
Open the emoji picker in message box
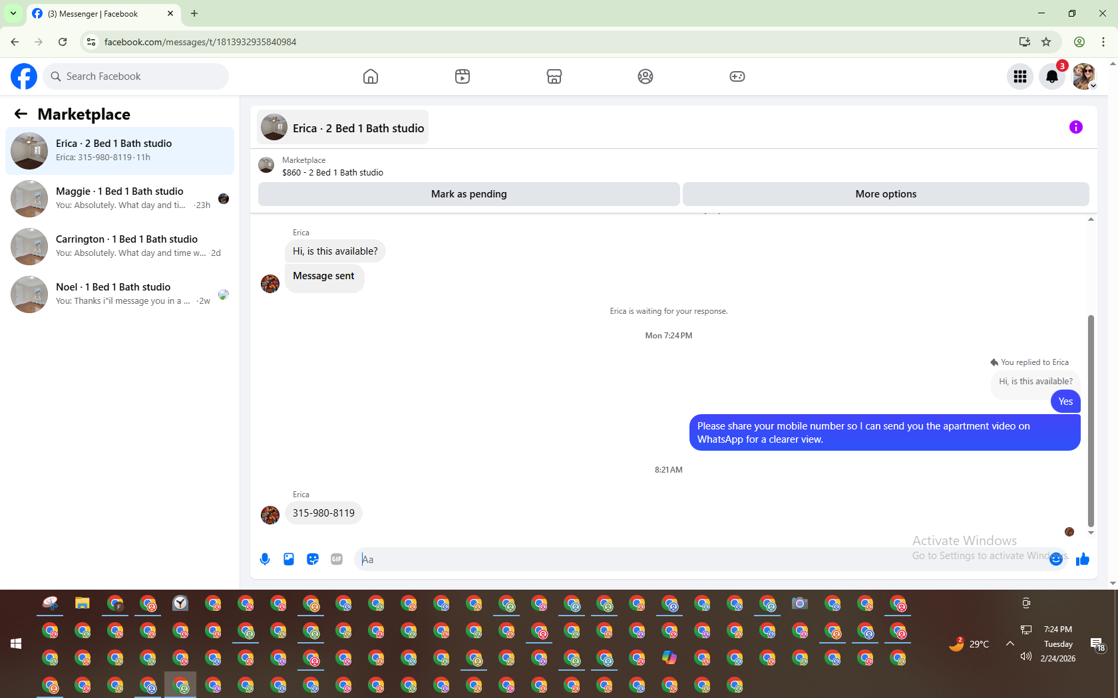click(x=1056, y=559)
